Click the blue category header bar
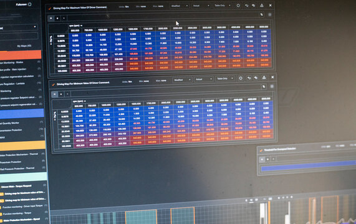 coord(22,113)
